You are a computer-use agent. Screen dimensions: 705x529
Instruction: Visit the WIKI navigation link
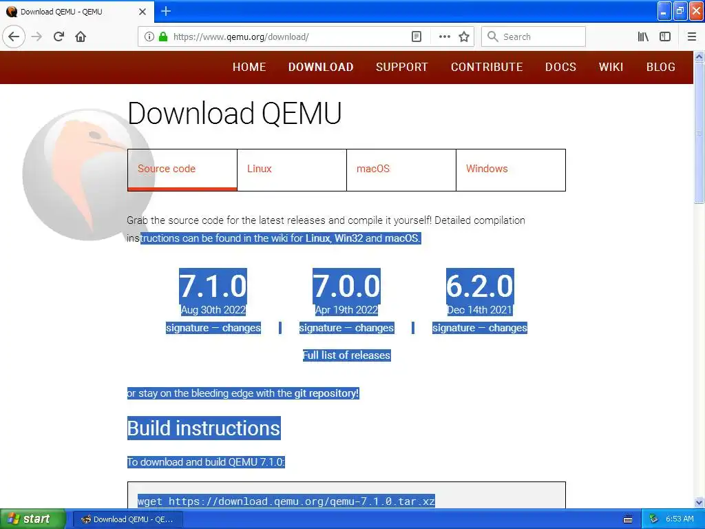[x=611, y=67]
